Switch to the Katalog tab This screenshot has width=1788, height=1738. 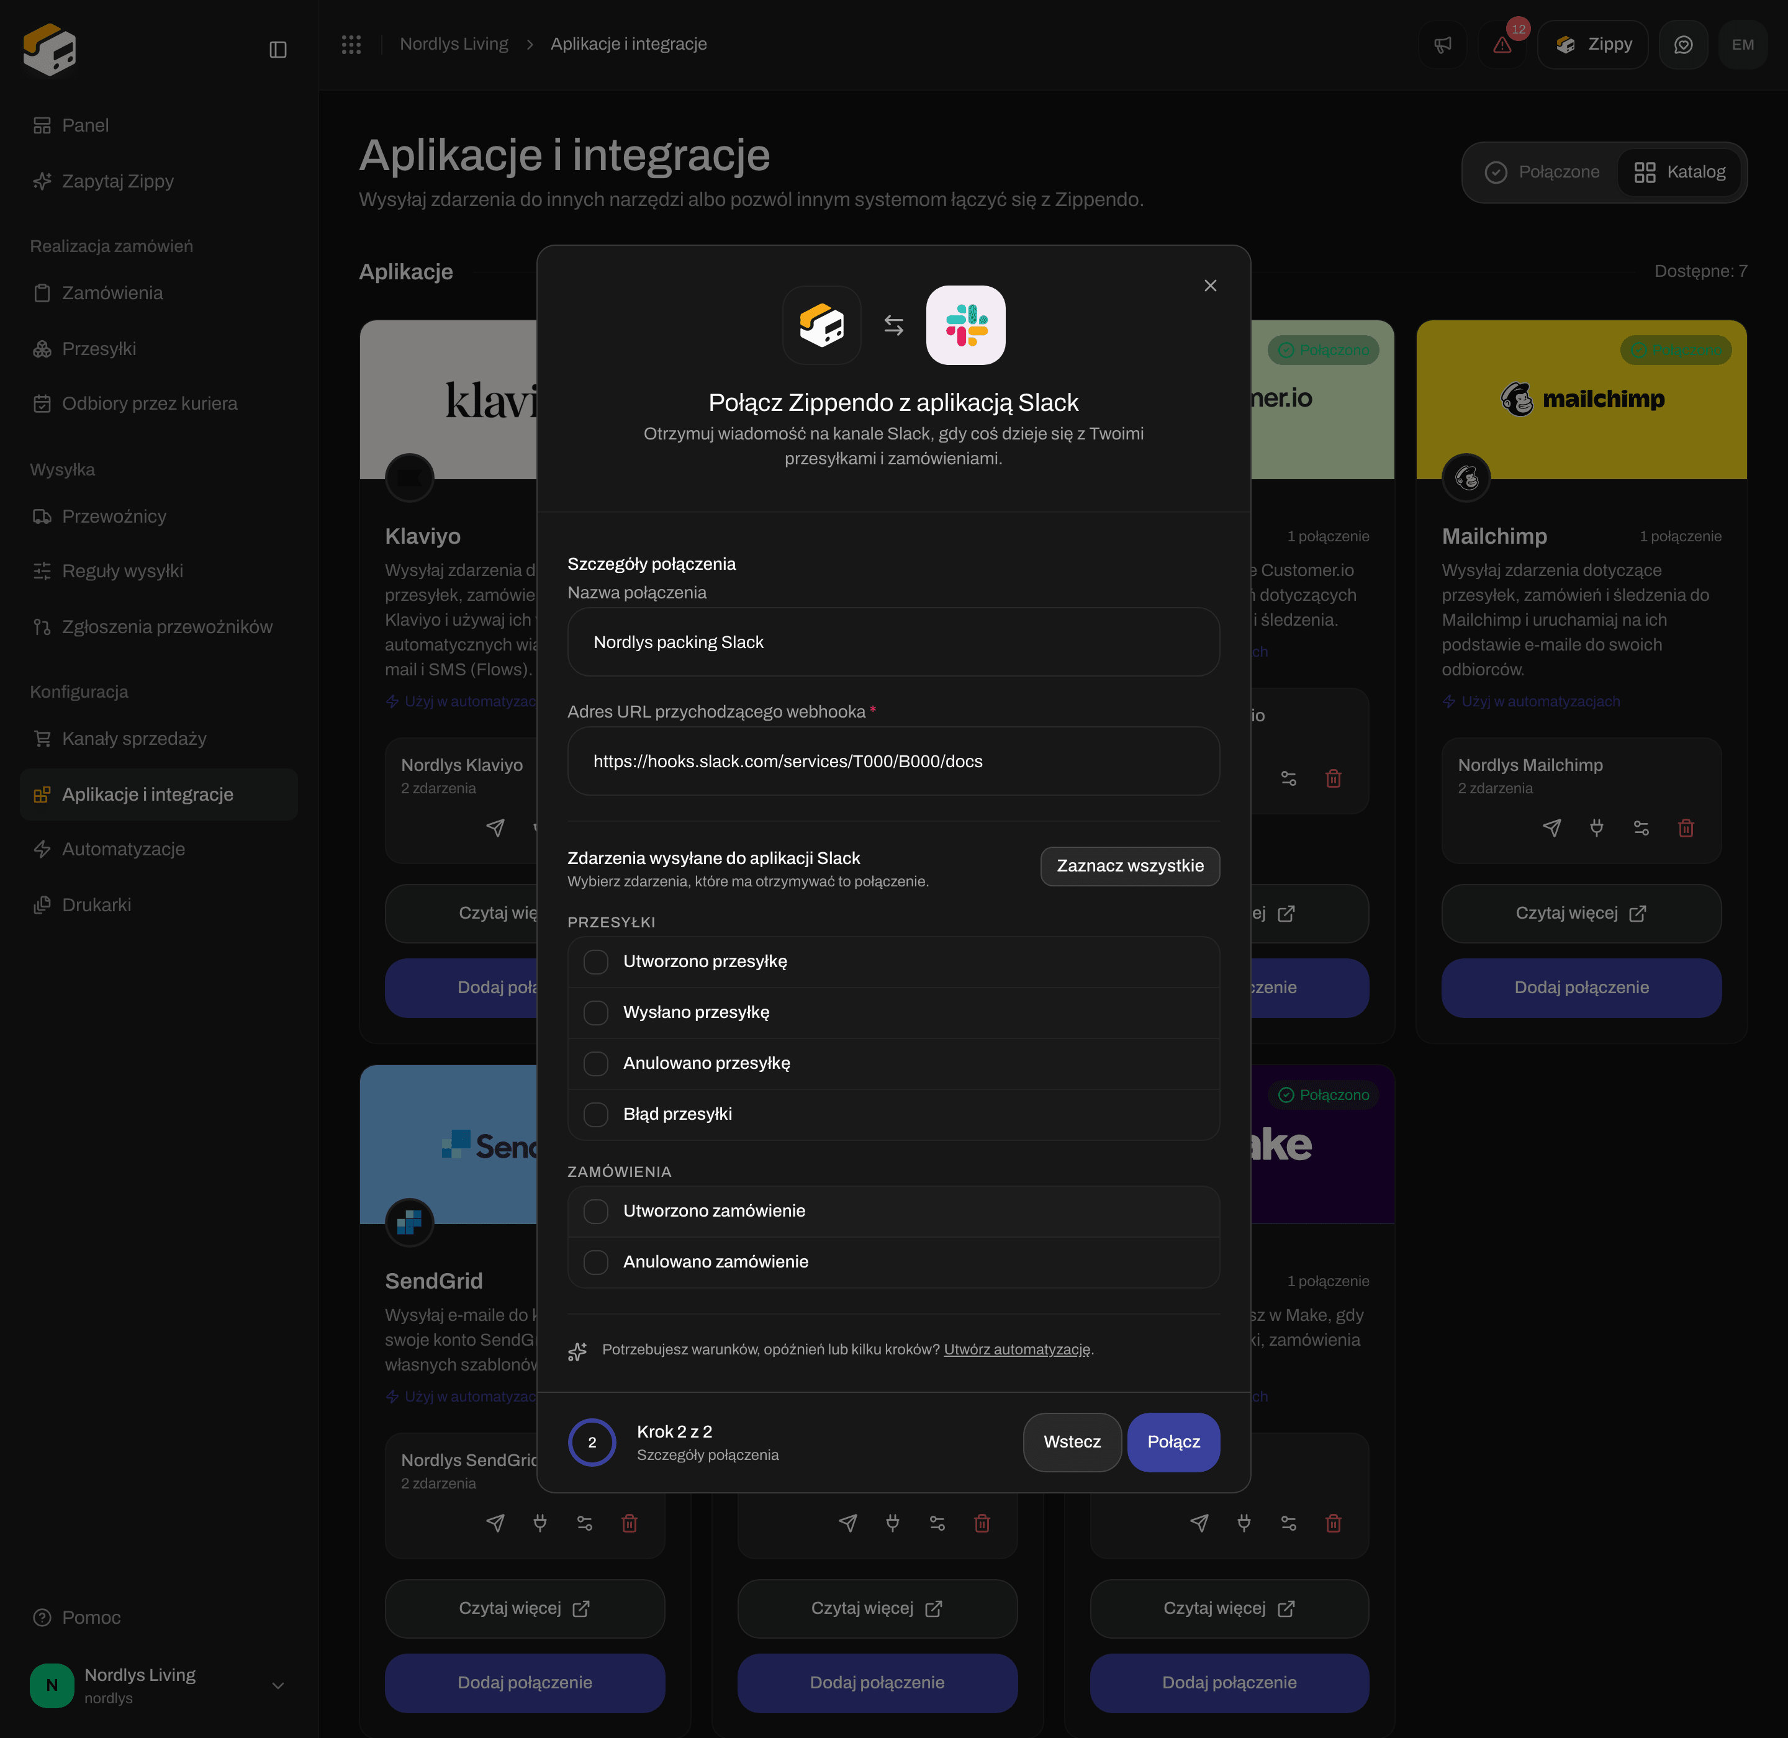pyautogui.click(x=1679, y=173)
